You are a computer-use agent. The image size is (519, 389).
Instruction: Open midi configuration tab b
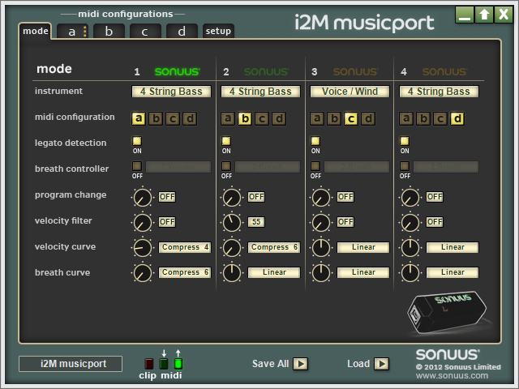tap(109, 32)
